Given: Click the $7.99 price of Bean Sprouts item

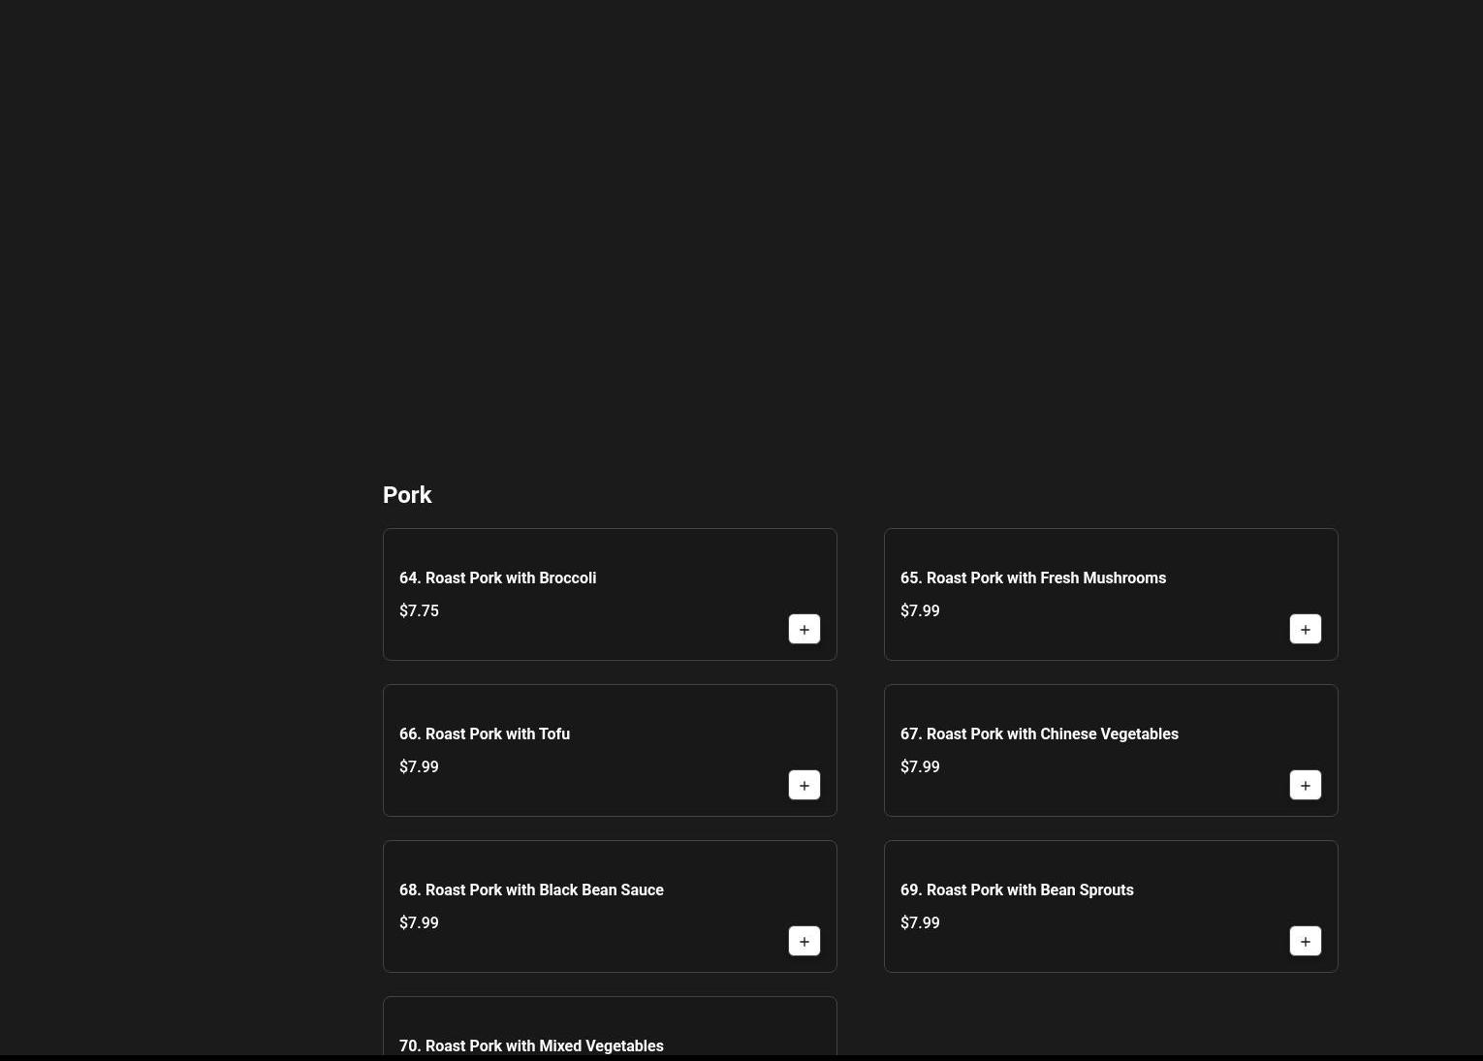Looking at the screenshot, I should 920,922.
